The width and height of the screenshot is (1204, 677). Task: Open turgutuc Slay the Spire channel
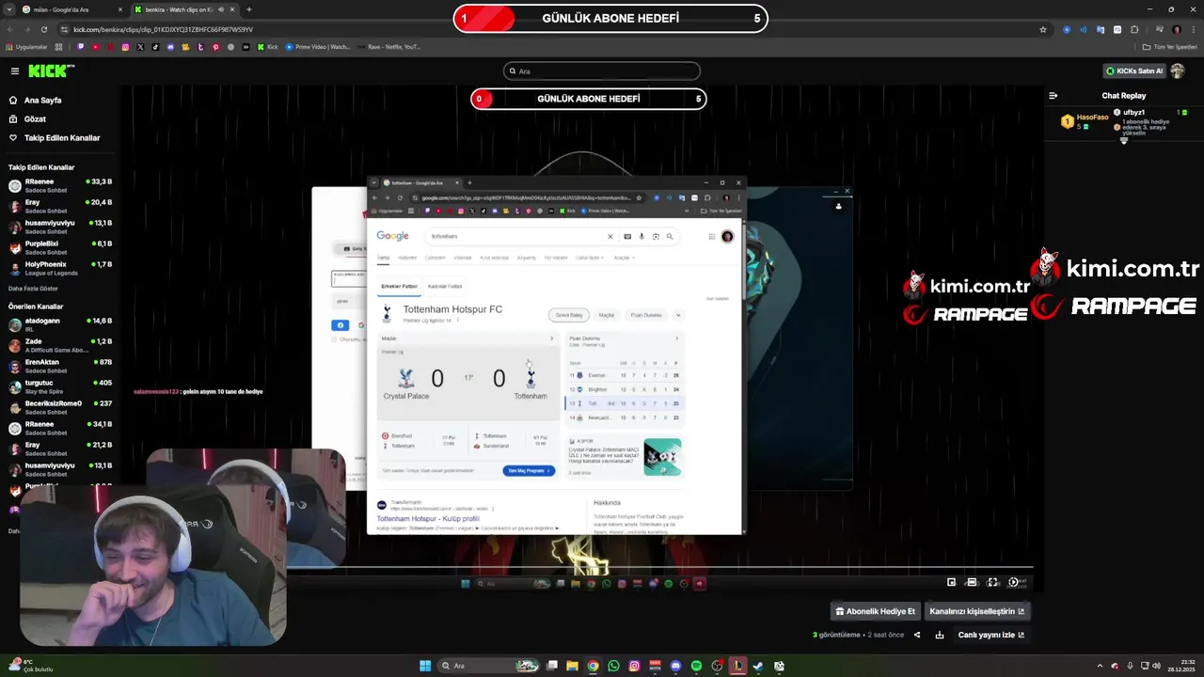pos(60,386)
